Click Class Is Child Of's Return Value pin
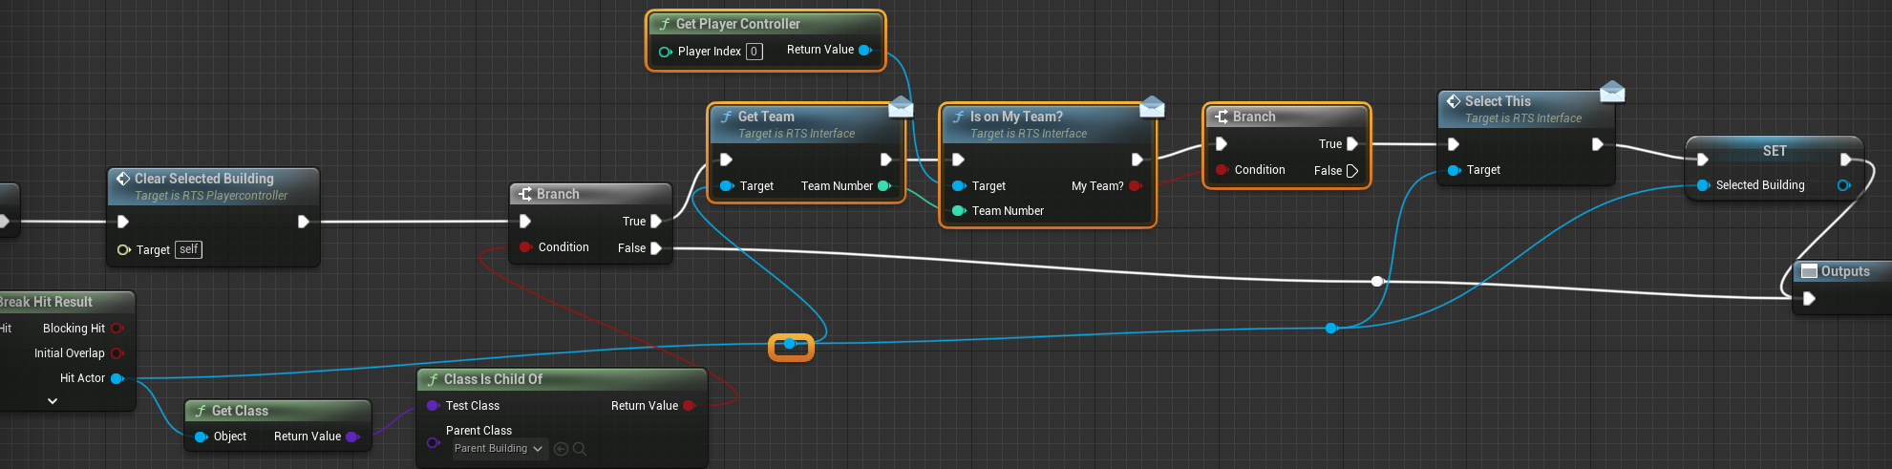This screenshot has width=1892, height=469. (690, 406)
